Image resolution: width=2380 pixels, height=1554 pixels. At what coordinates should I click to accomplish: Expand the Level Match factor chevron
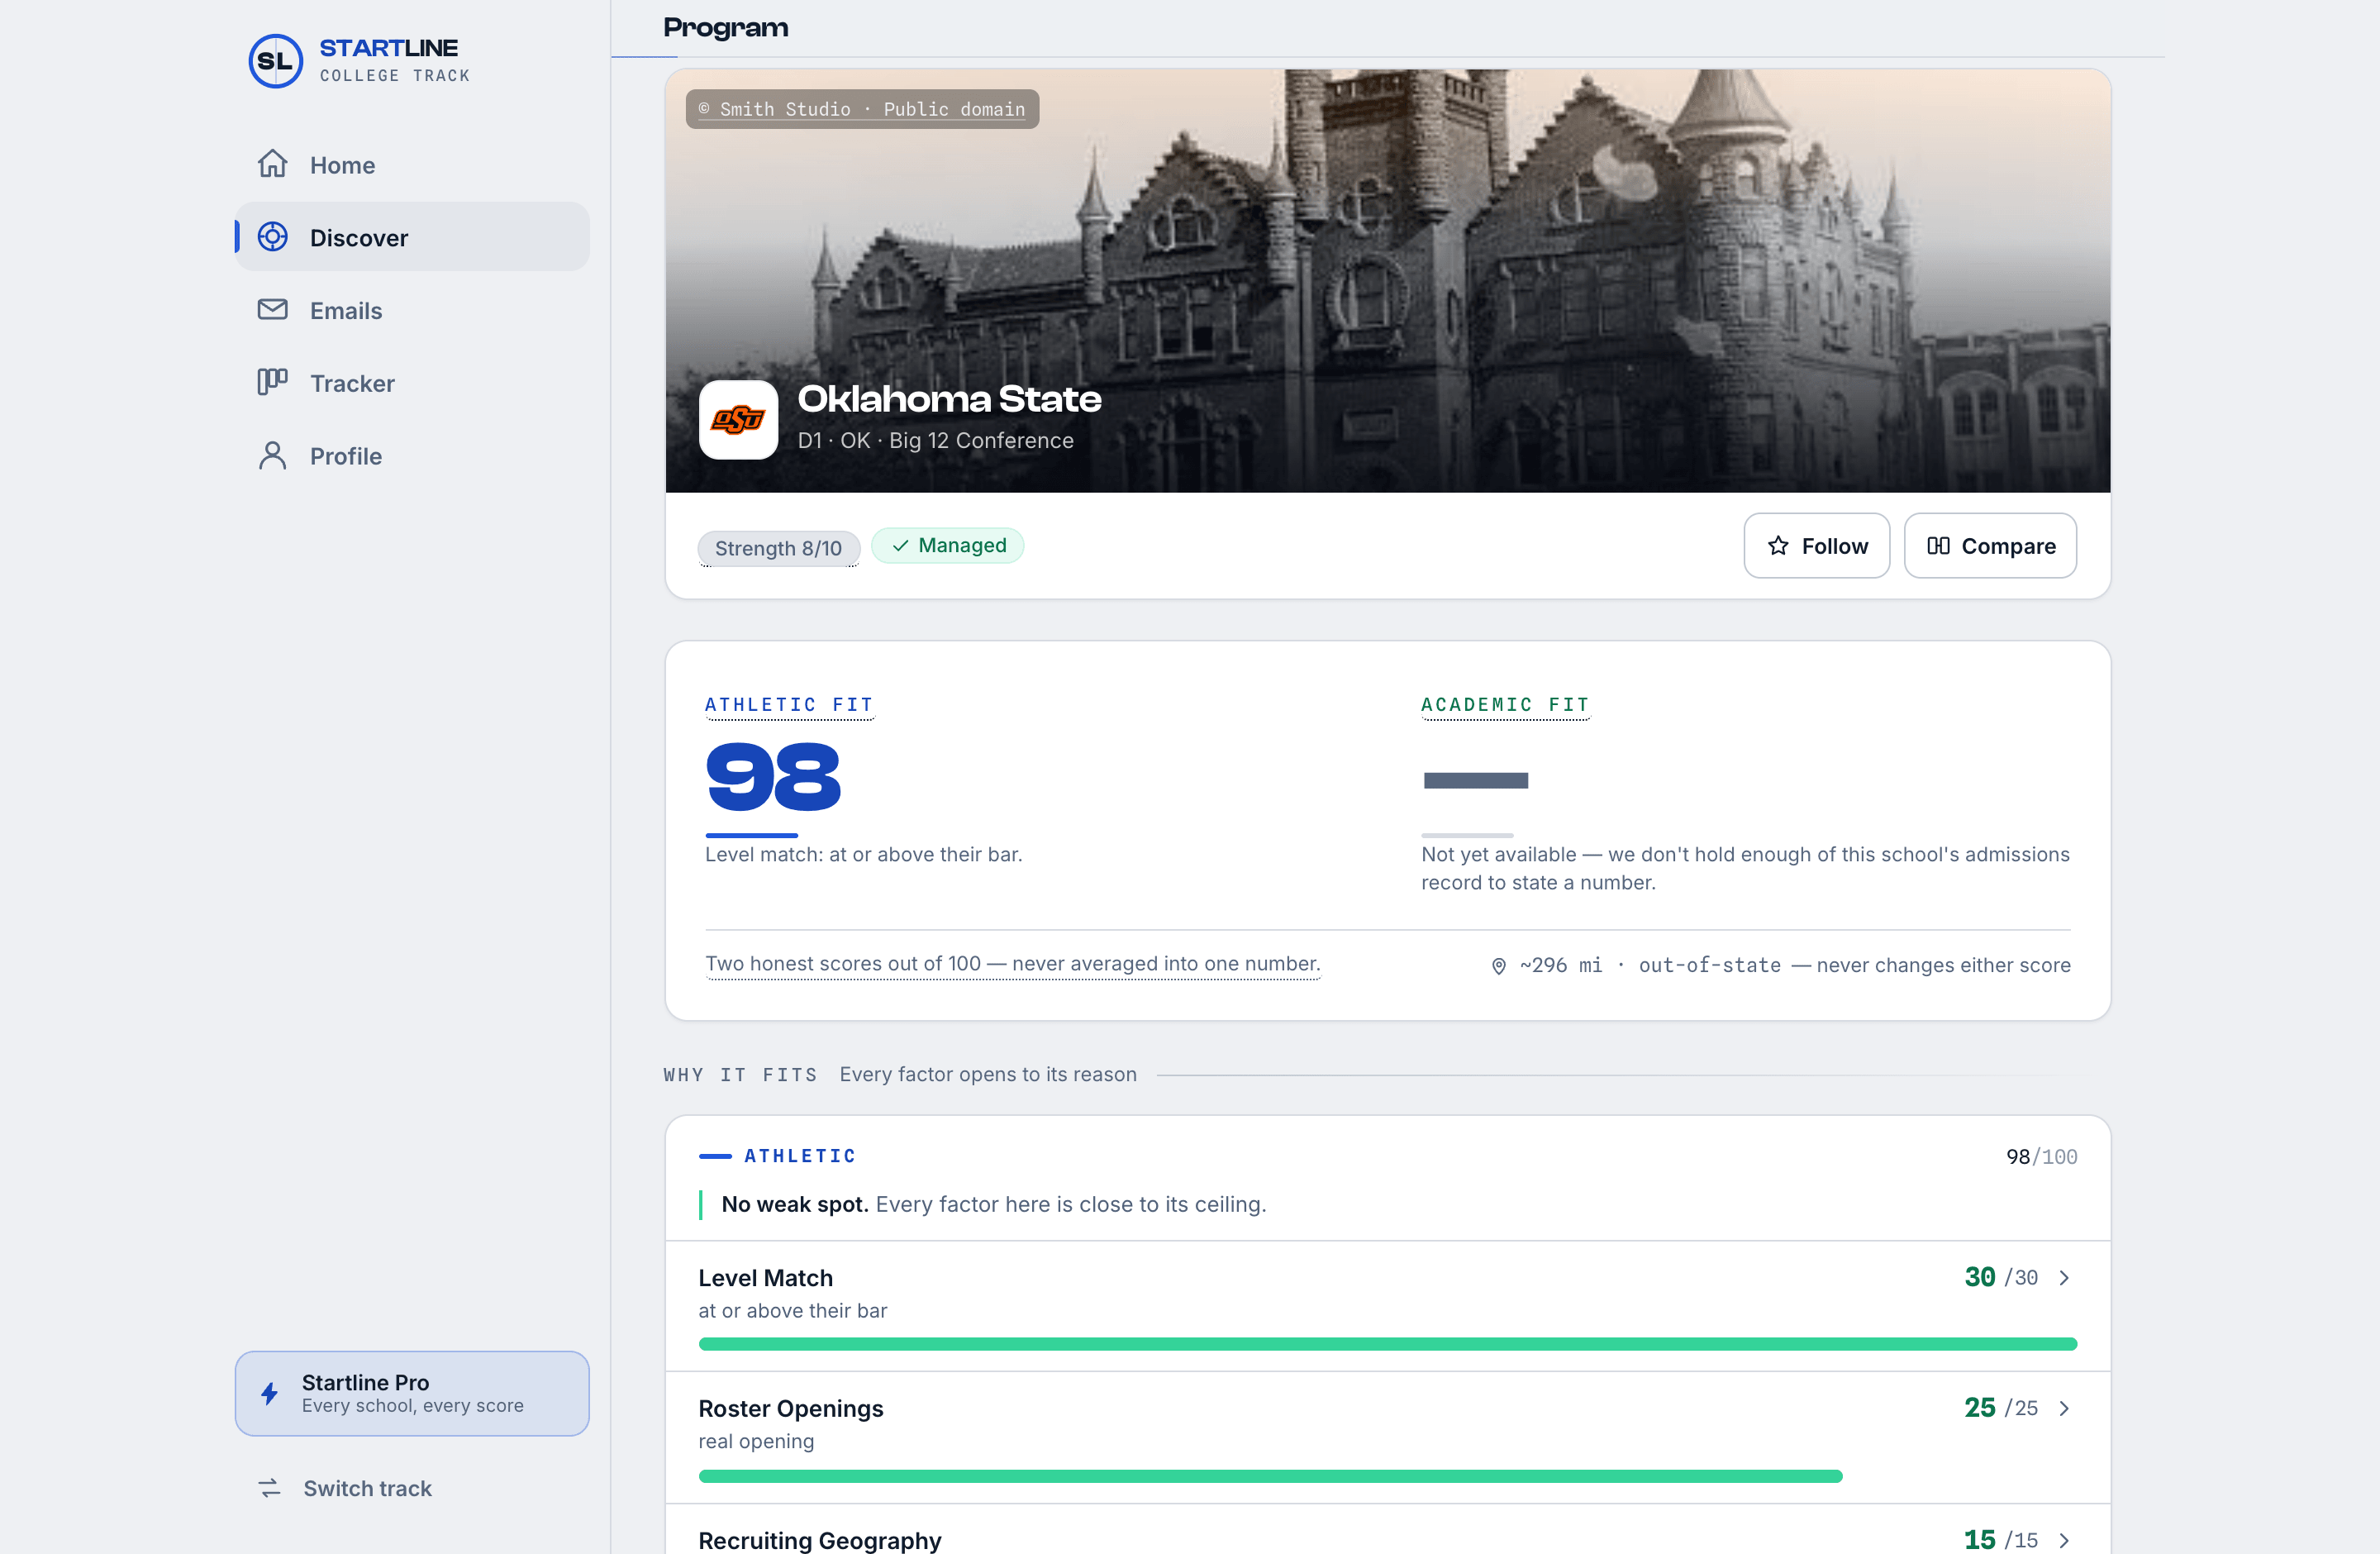pos(2063,1278)
